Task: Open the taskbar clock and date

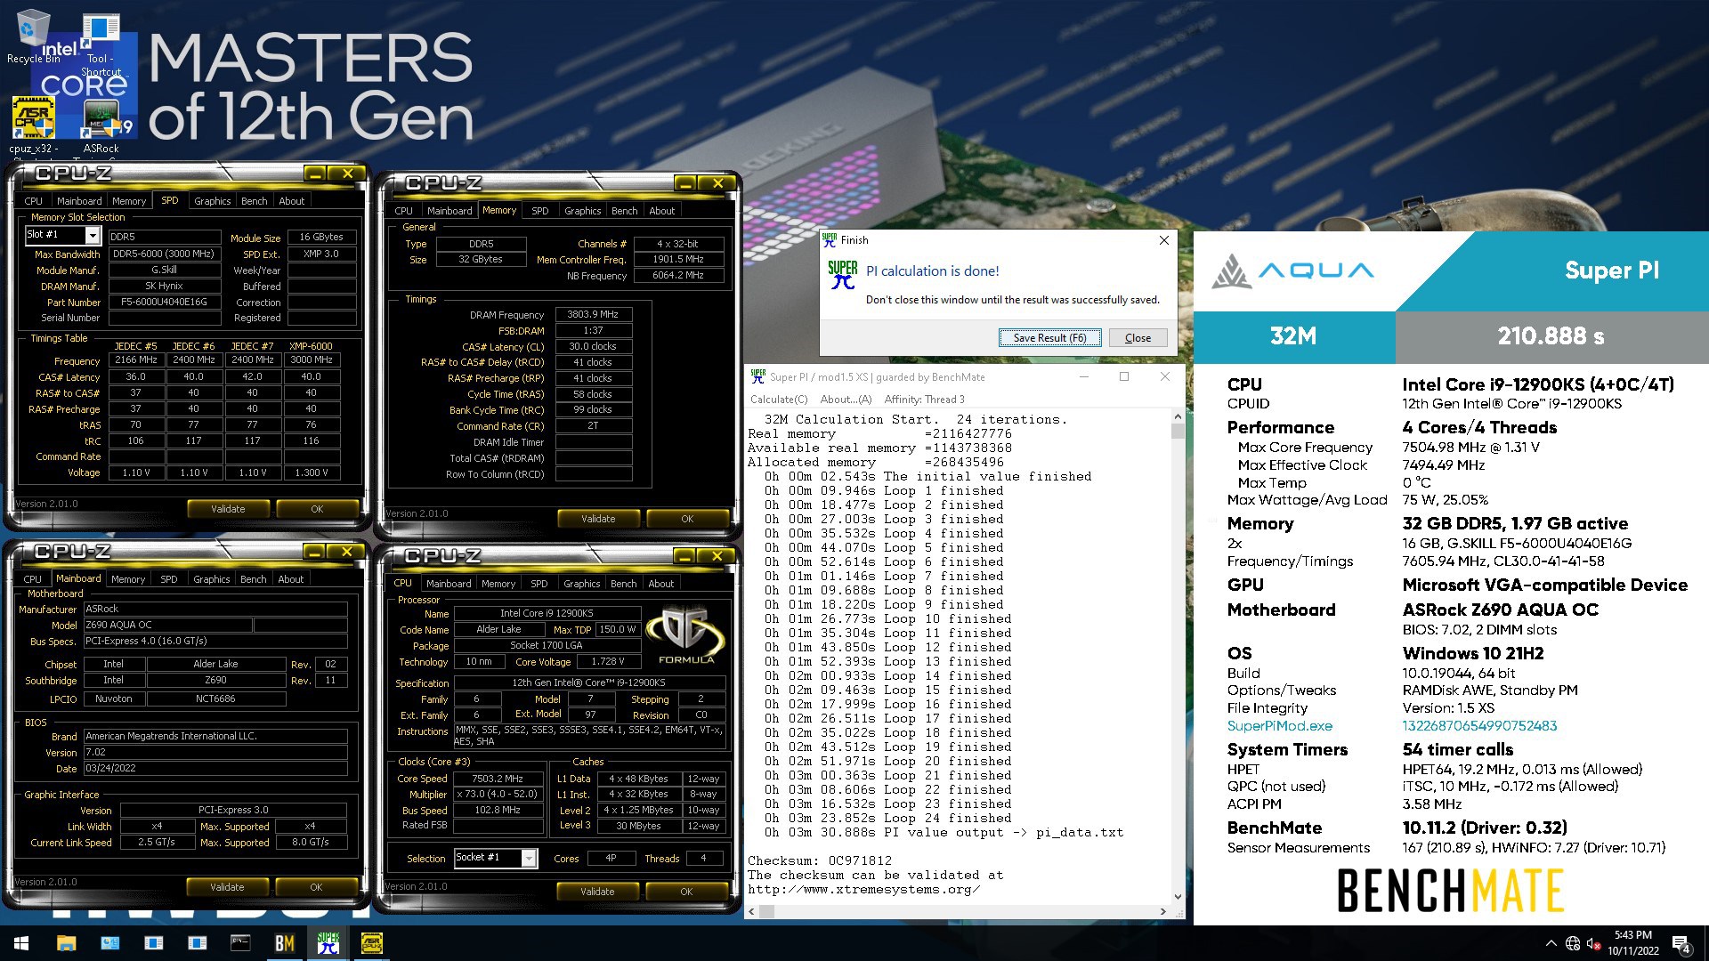Action: coord(1633,943)
